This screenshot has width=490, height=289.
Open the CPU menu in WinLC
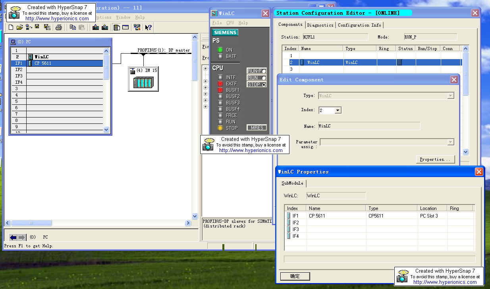click(x=230, y=23)
